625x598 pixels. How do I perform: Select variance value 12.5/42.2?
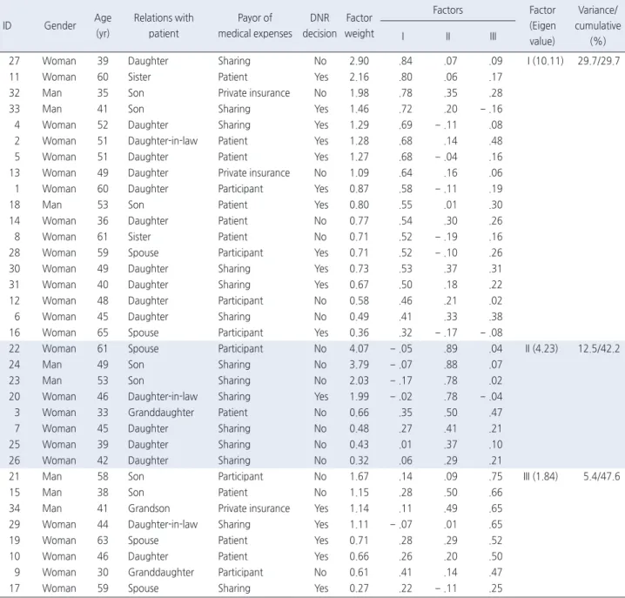[599, 349]
